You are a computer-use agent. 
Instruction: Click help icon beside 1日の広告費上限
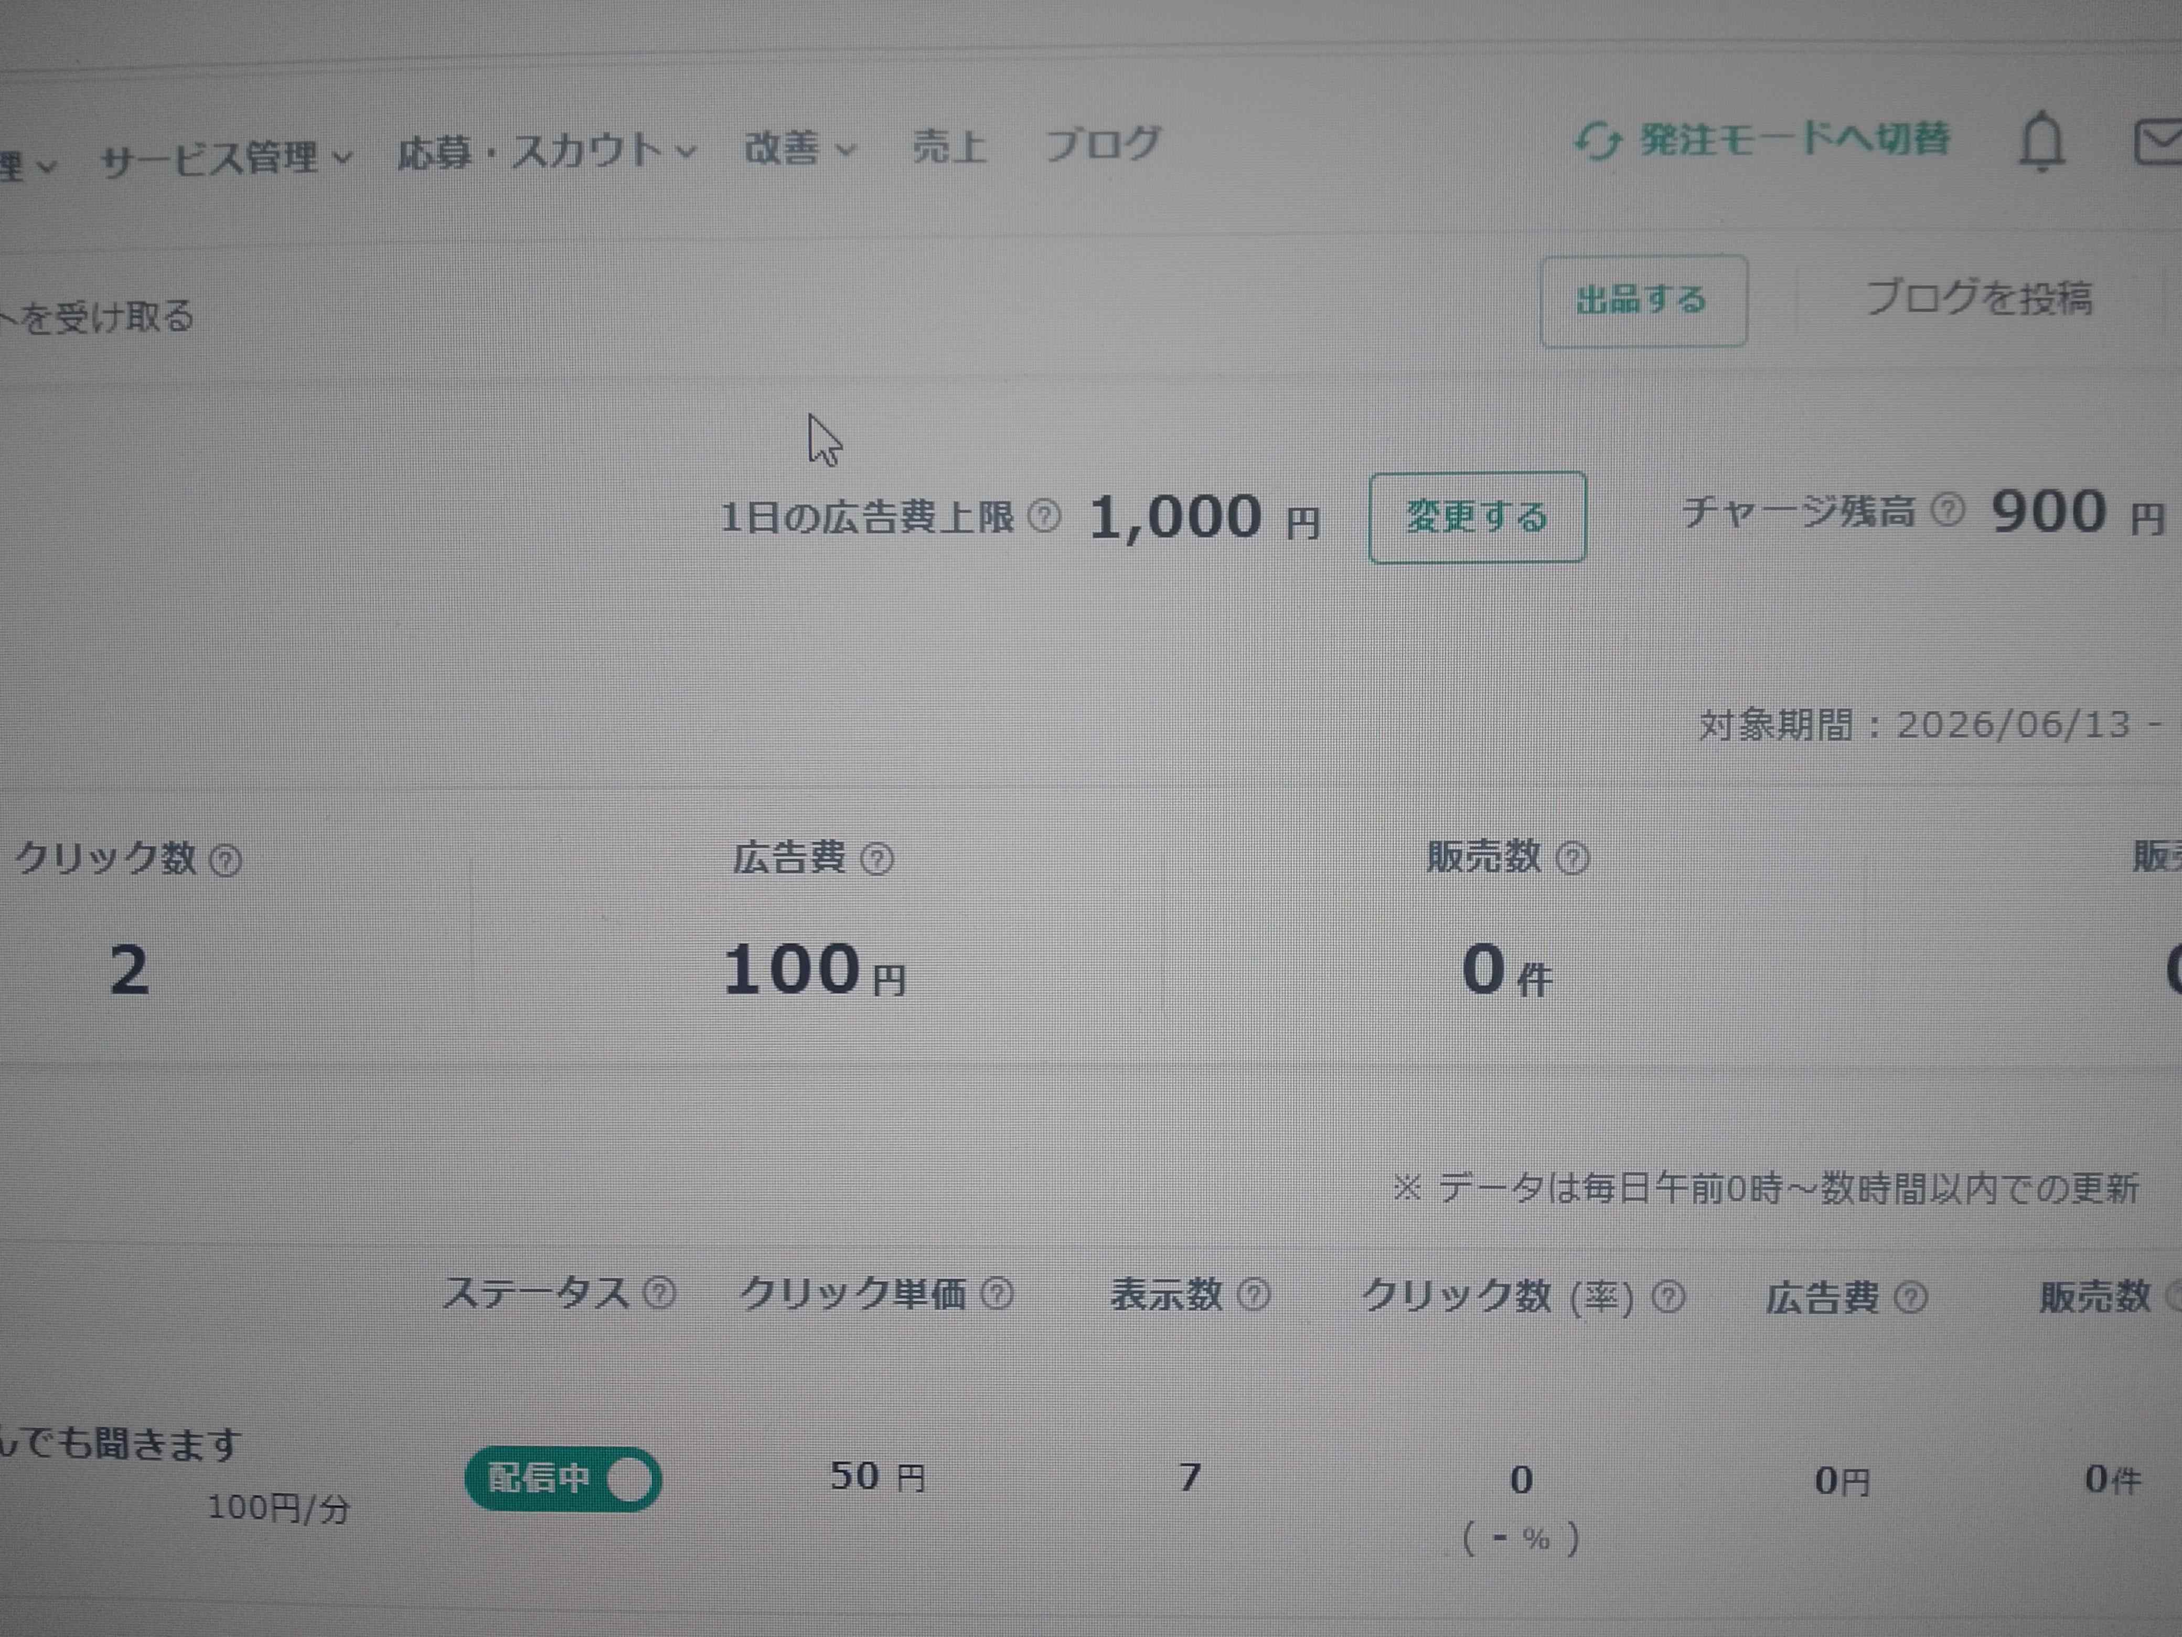[x=1045, y=515]
